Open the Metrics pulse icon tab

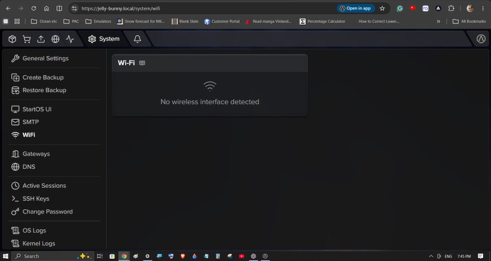pos(70,39)
